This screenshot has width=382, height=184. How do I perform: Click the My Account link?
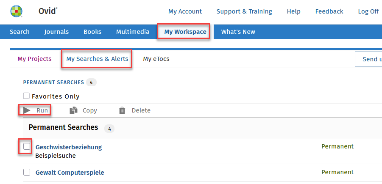(x=185, y=11)
